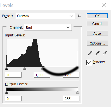
Task: Open the Options... dialog button
Action: 97,43
